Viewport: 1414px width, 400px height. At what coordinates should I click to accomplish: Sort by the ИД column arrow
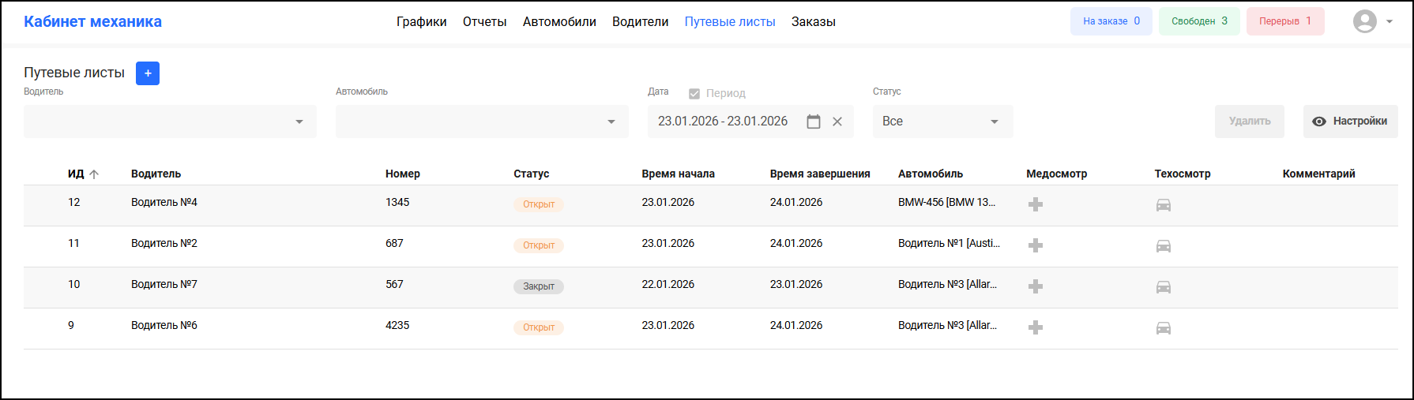[94, 174]
